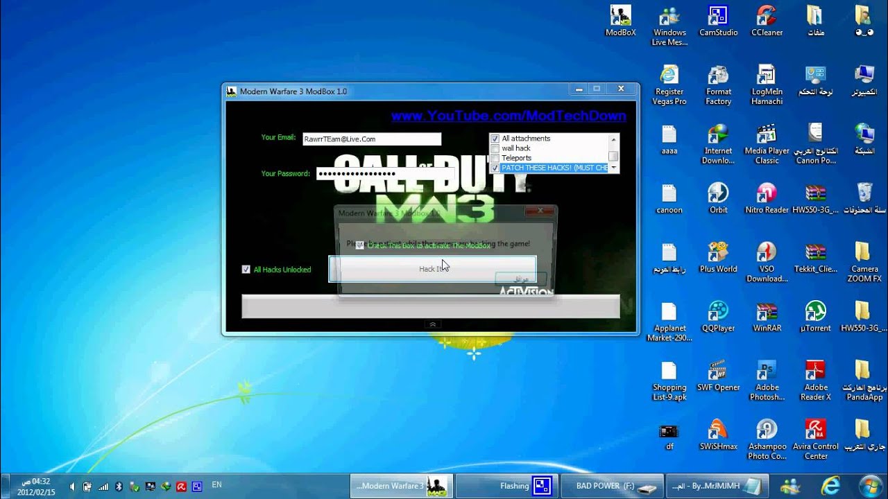Open the Format Factory desktop icon
888x499 pixels.
point(718,85)
